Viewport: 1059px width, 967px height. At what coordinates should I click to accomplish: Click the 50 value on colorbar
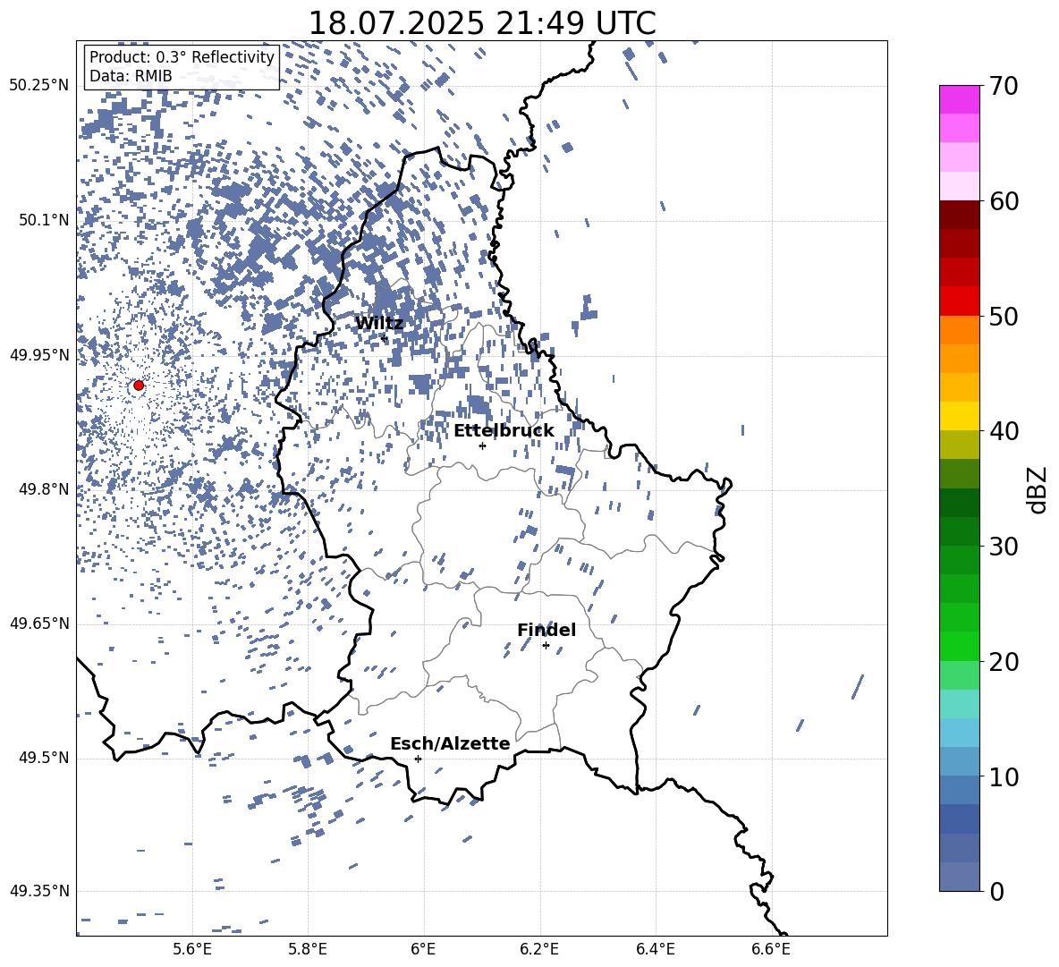click(1004, 316)
